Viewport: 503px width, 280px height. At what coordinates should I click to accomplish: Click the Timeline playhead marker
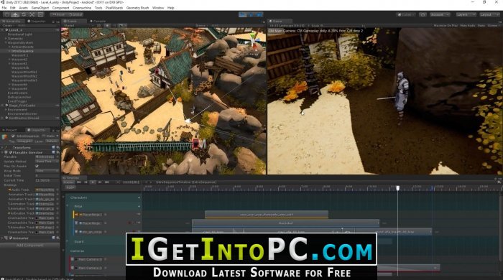(398, 188)
